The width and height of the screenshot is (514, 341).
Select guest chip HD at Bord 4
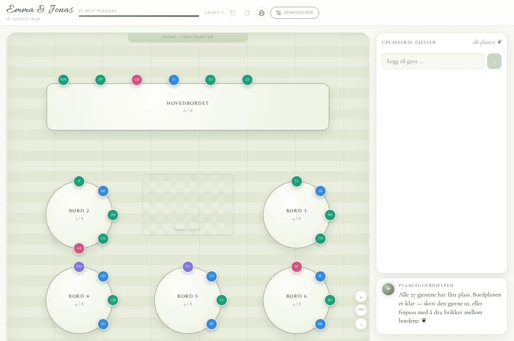(x=103, y=276)
